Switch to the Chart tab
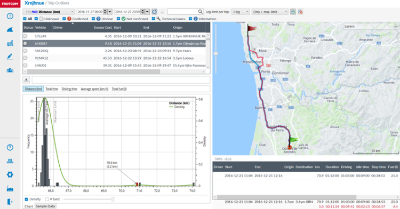The image size is (400, 209). tap(29, 206)
